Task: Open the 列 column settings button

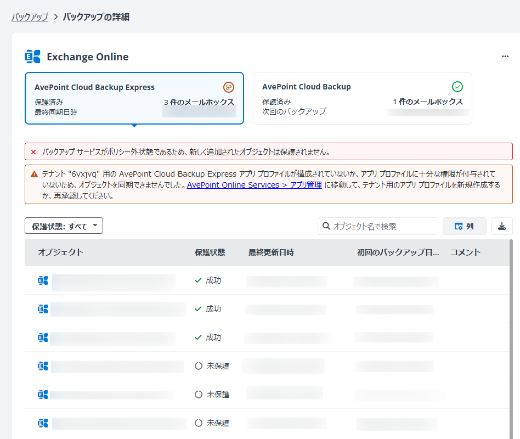Action: coord(464,226)
